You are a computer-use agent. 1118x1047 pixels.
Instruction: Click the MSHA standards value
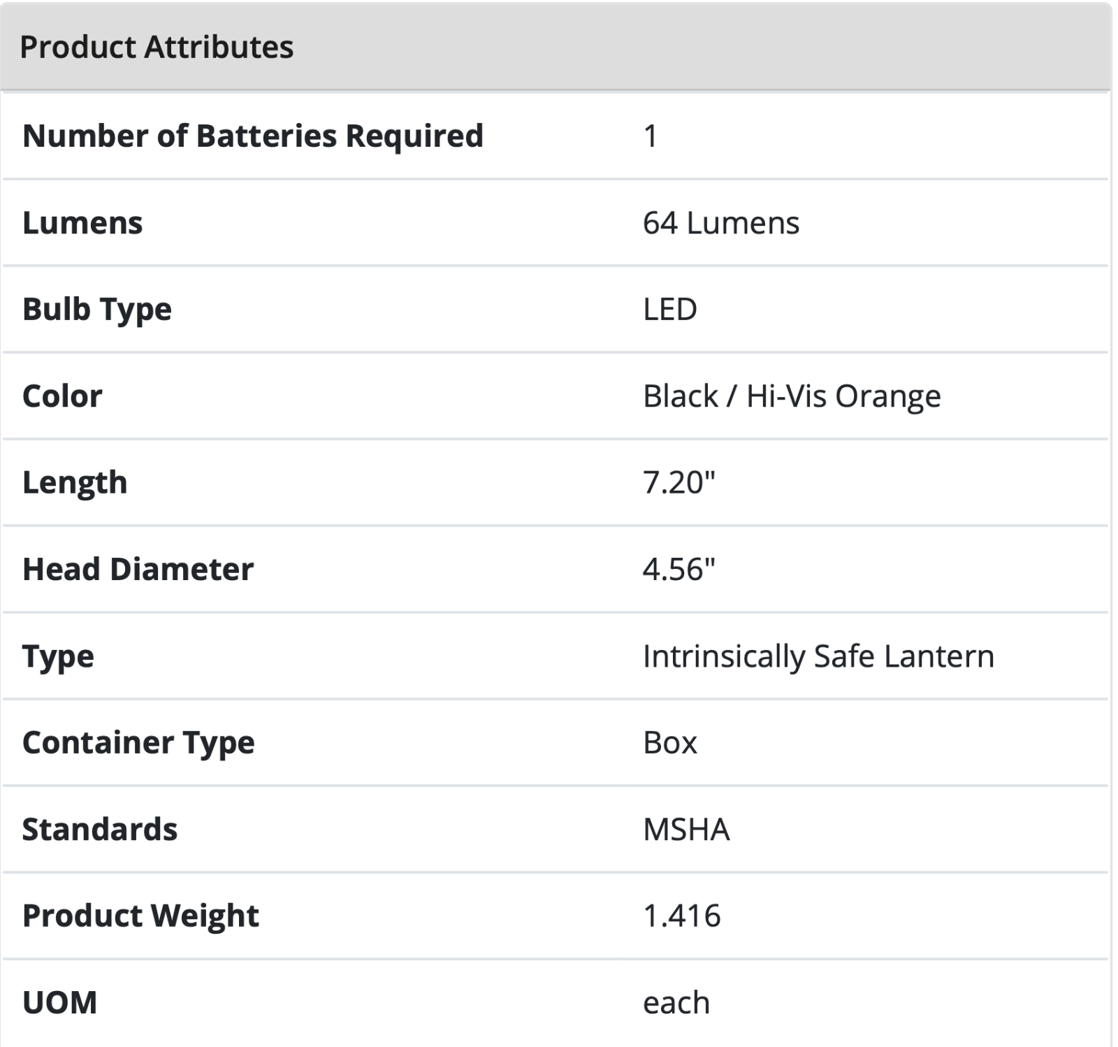(x=686, y=830)
